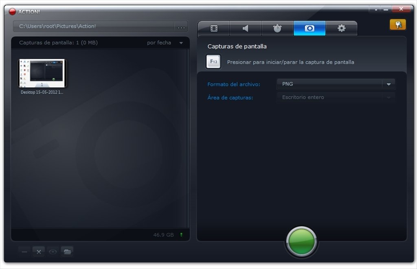Open the settings gear tab

point(341,28)
